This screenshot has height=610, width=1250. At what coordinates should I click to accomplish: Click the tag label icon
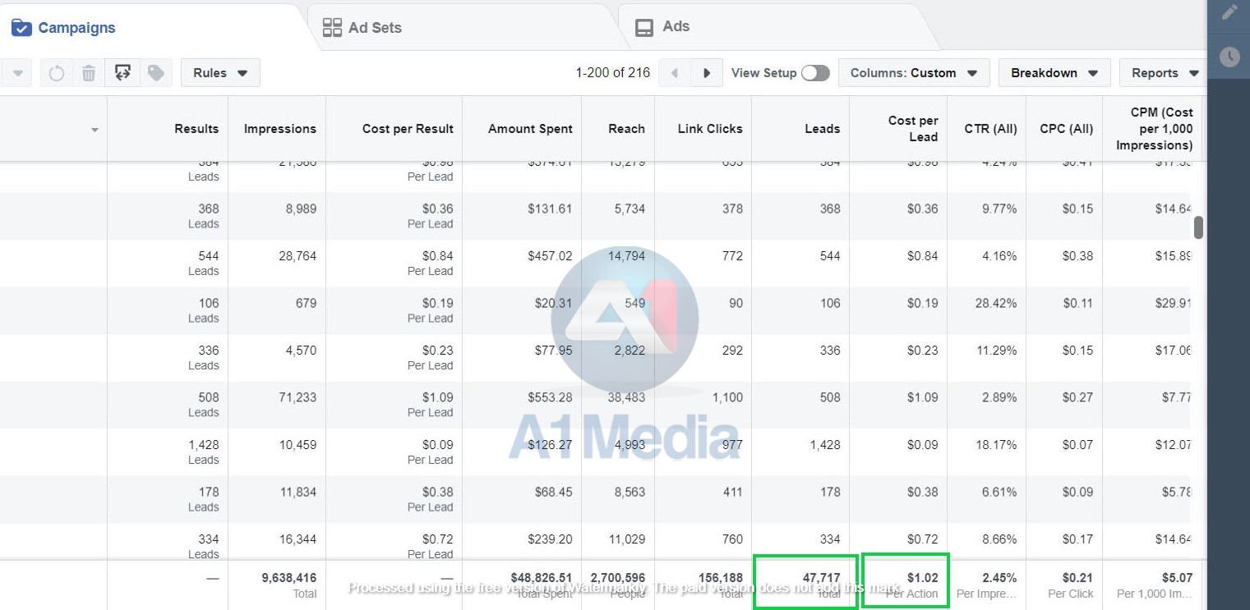(x=155, y=73)
